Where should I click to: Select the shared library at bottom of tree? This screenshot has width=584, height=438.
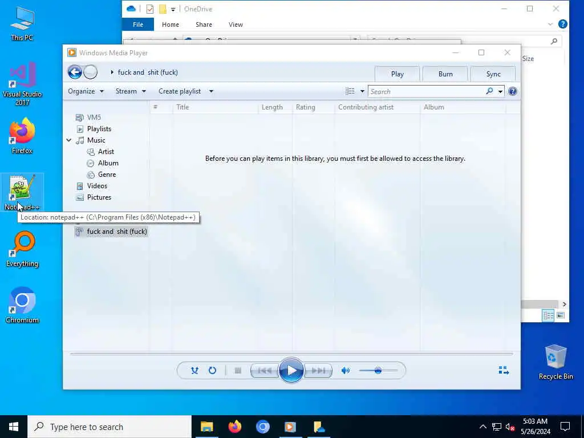click(111, 232)
